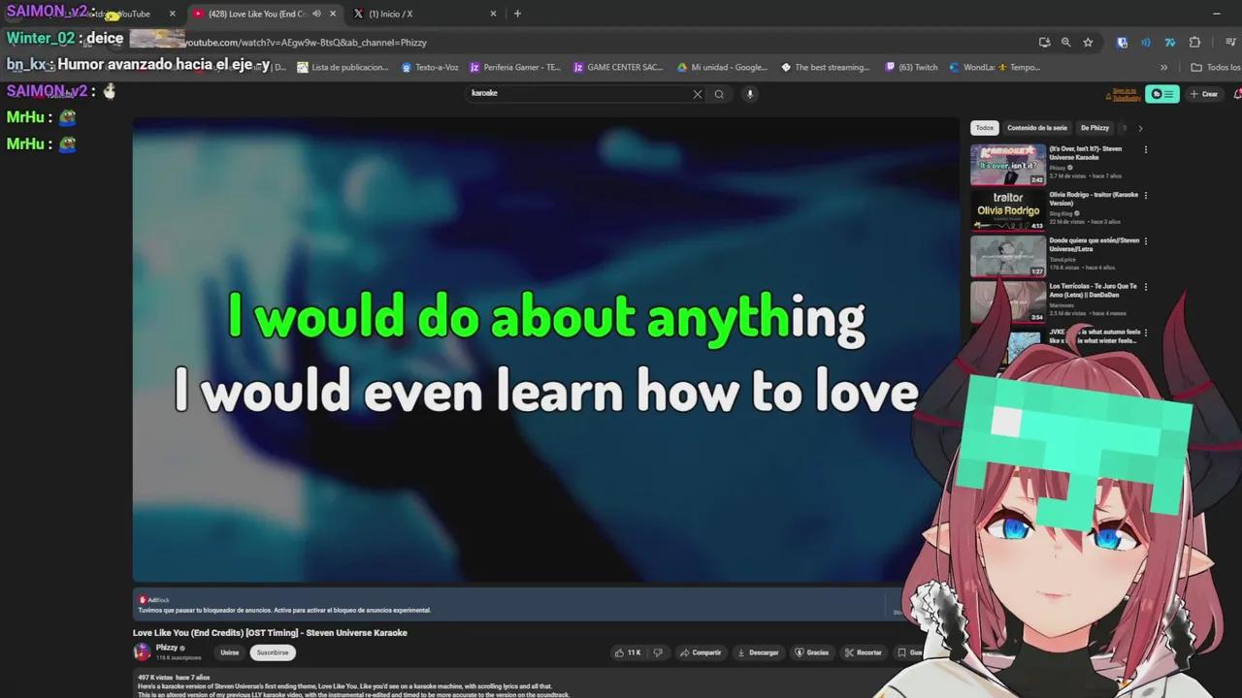
Task: Open 'The best streaming...' bookmark
Action: [825, 68]
